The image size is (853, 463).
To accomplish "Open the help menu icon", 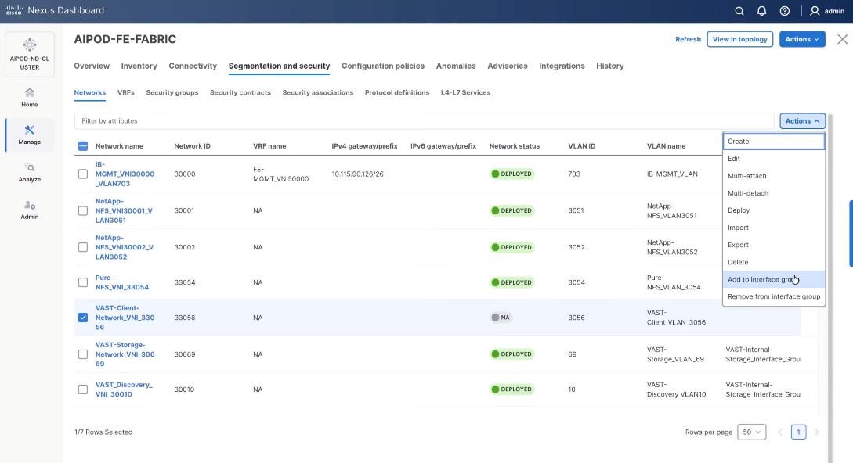I will click(x=783, y=10).
